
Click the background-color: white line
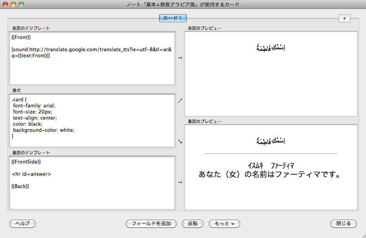(x=44, y=130)
